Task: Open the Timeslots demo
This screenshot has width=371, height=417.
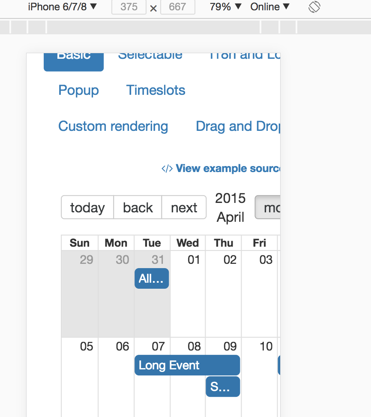Action: (x=156, y=90)
